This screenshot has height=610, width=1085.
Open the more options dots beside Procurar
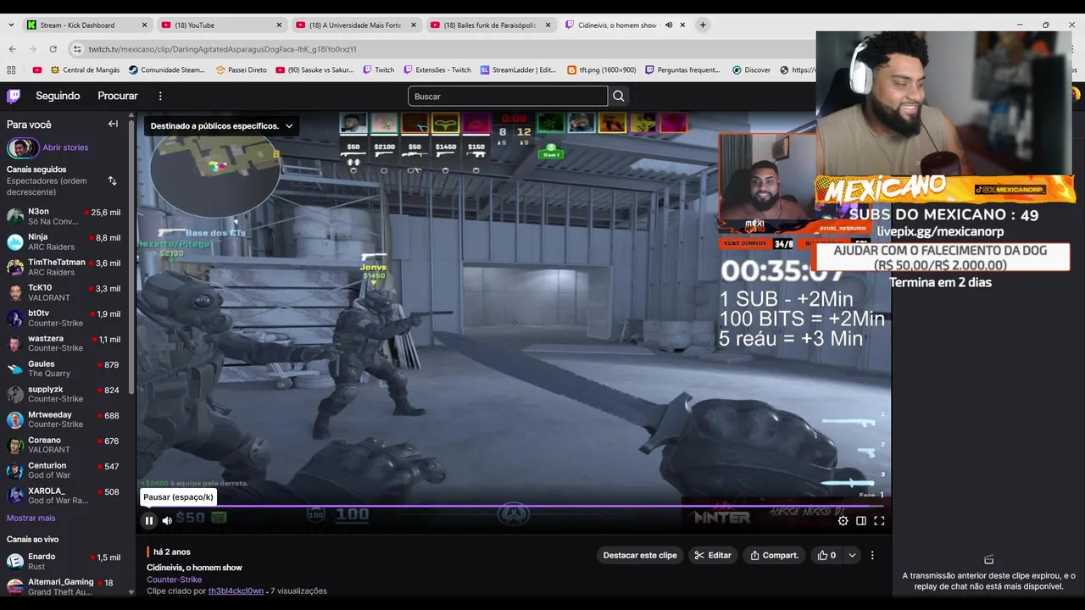[x=160, y=96]
